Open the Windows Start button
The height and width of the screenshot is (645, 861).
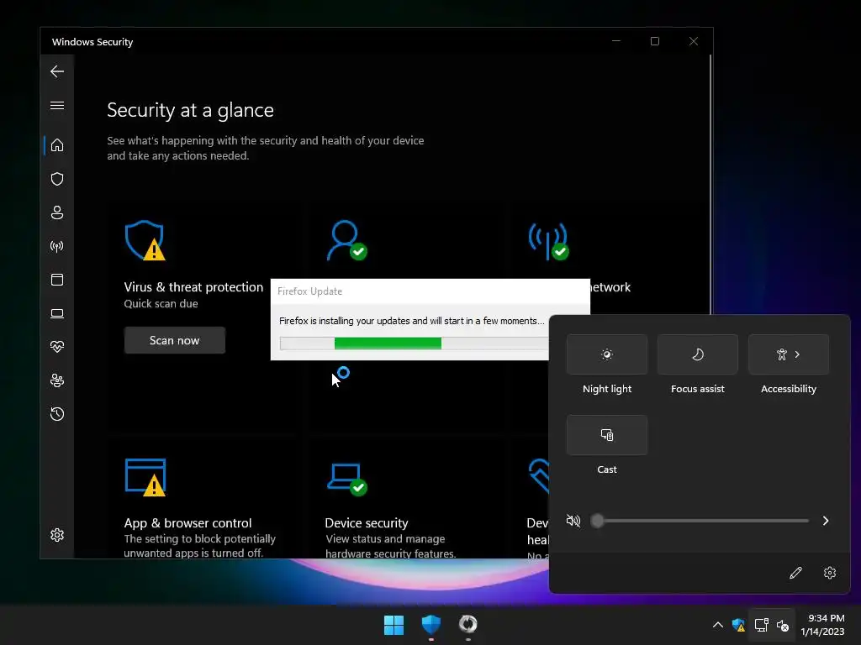(394, 625)
